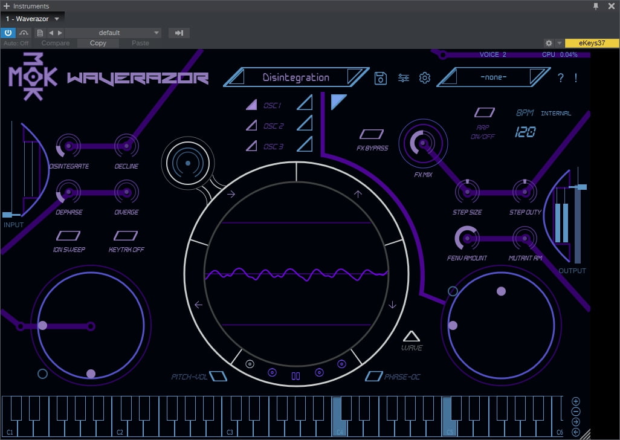The height and width of the screenshot is (440, 620).
Task: Click the WAVE triangle icon
Action: [412, 337]
